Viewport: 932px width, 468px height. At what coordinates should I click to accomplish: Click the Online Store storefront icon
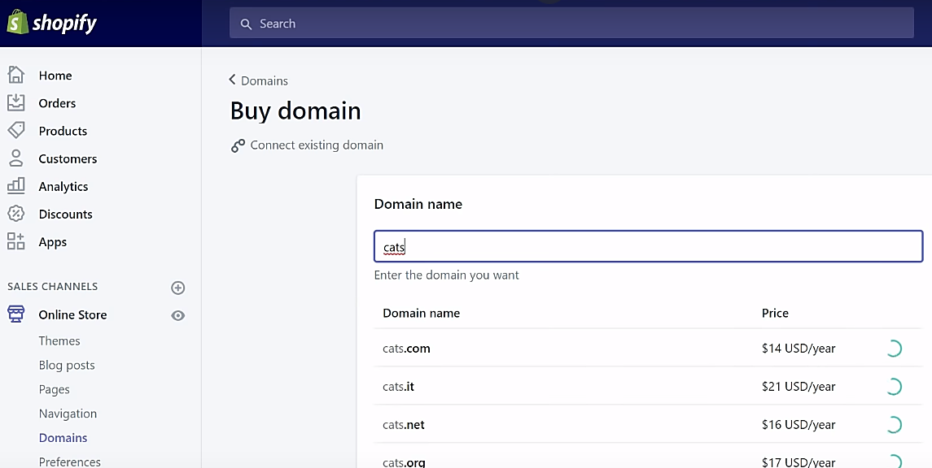pos(16,314)
